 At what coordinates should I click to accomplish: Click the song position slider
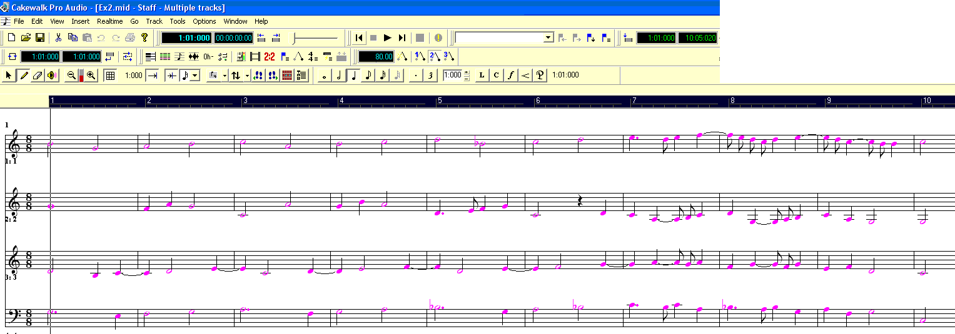315,38
